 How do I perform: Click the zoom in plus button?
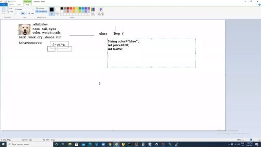259,140
